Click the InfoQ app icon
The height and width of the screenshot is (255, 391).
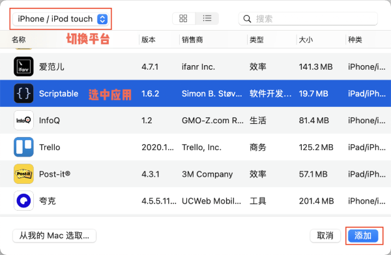pyautogui.click(x=23, y=120)
